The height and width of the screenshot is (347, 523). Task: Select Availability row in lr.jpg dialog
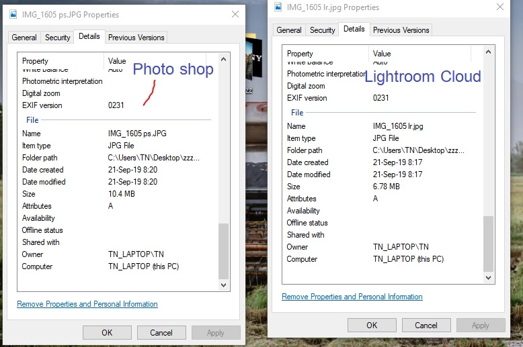[x=383, y=211]
